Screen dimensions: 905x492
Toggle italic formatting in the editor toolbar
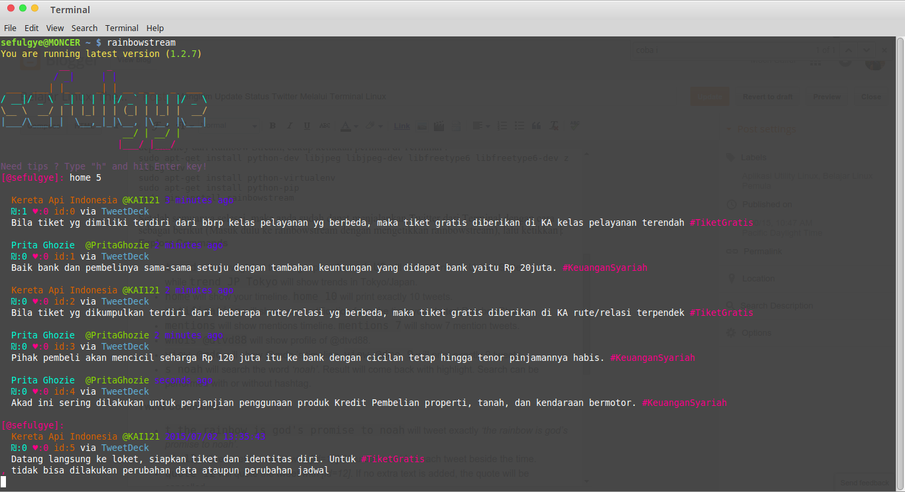coord(290,125)
